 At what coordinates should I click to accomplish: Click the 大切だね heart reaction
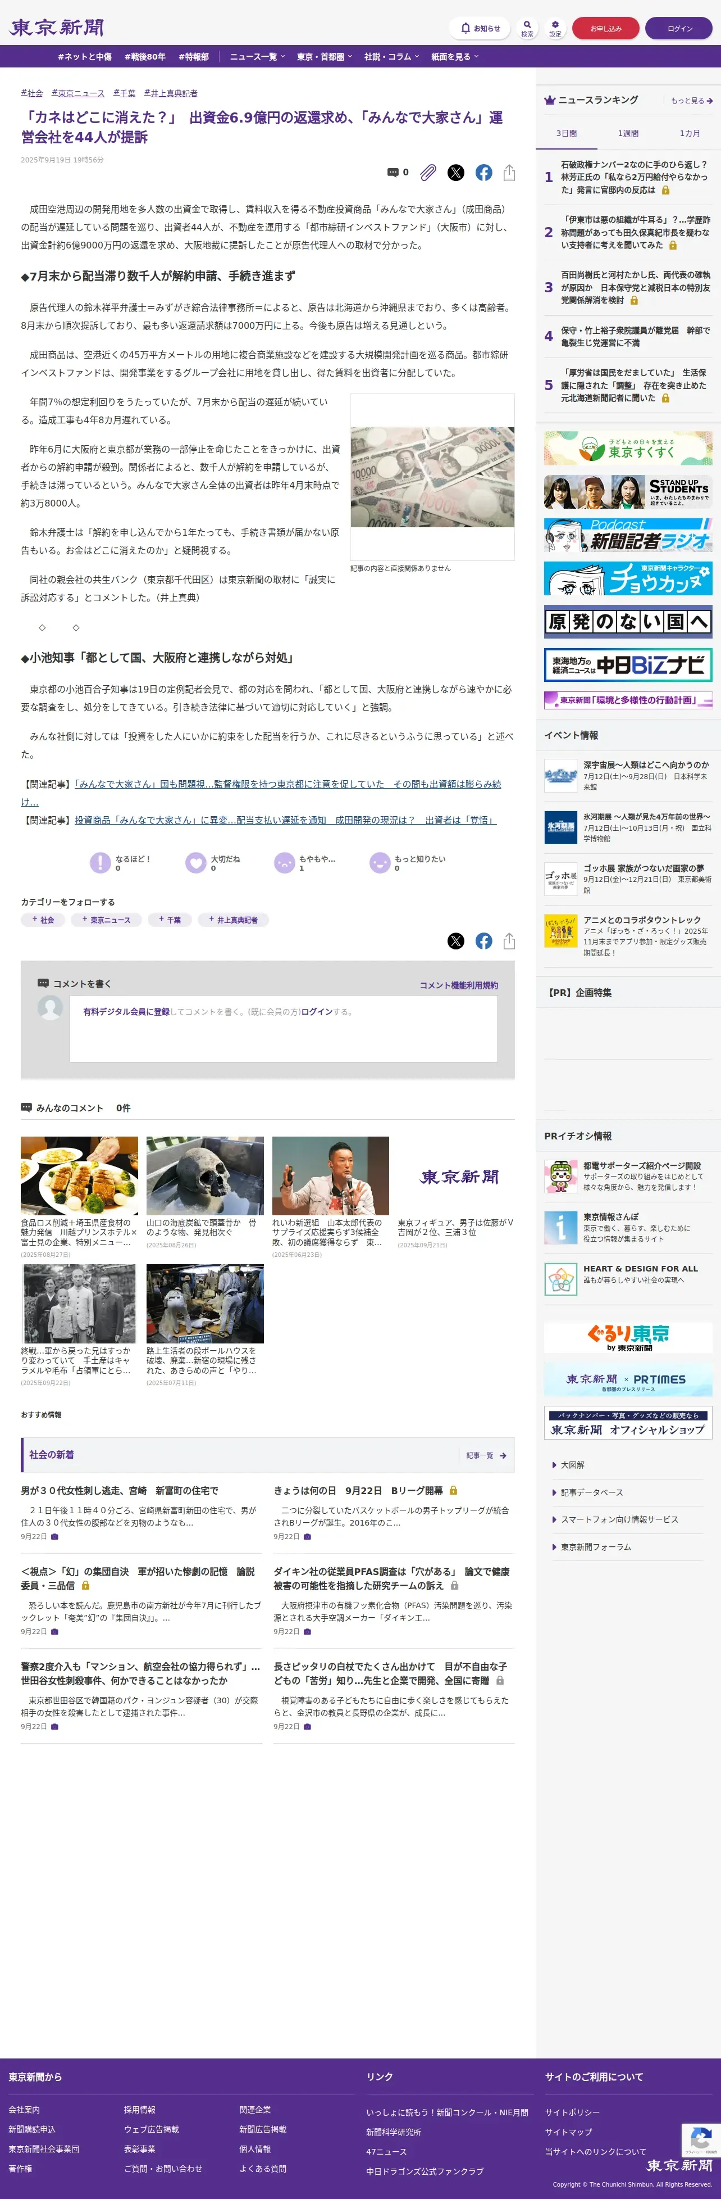coord(196,862)
